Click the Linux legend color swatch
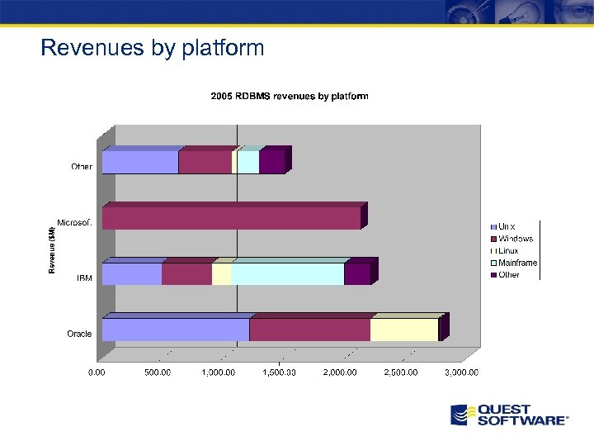 pyautogui.click(x=493, y=251)
